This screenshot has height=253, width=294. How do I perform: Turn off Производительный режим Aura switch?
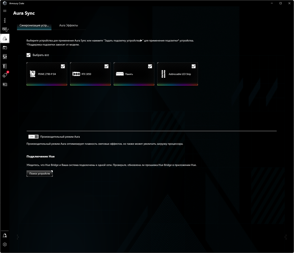click(x=33, y=136)
